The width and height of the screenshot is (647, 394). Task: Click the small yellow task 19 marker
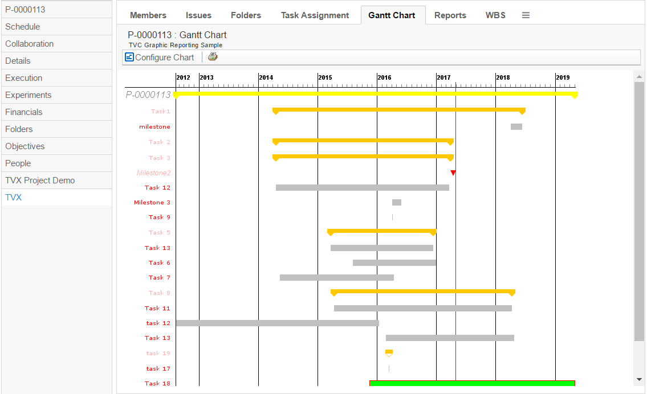click(x=389, y=352)
